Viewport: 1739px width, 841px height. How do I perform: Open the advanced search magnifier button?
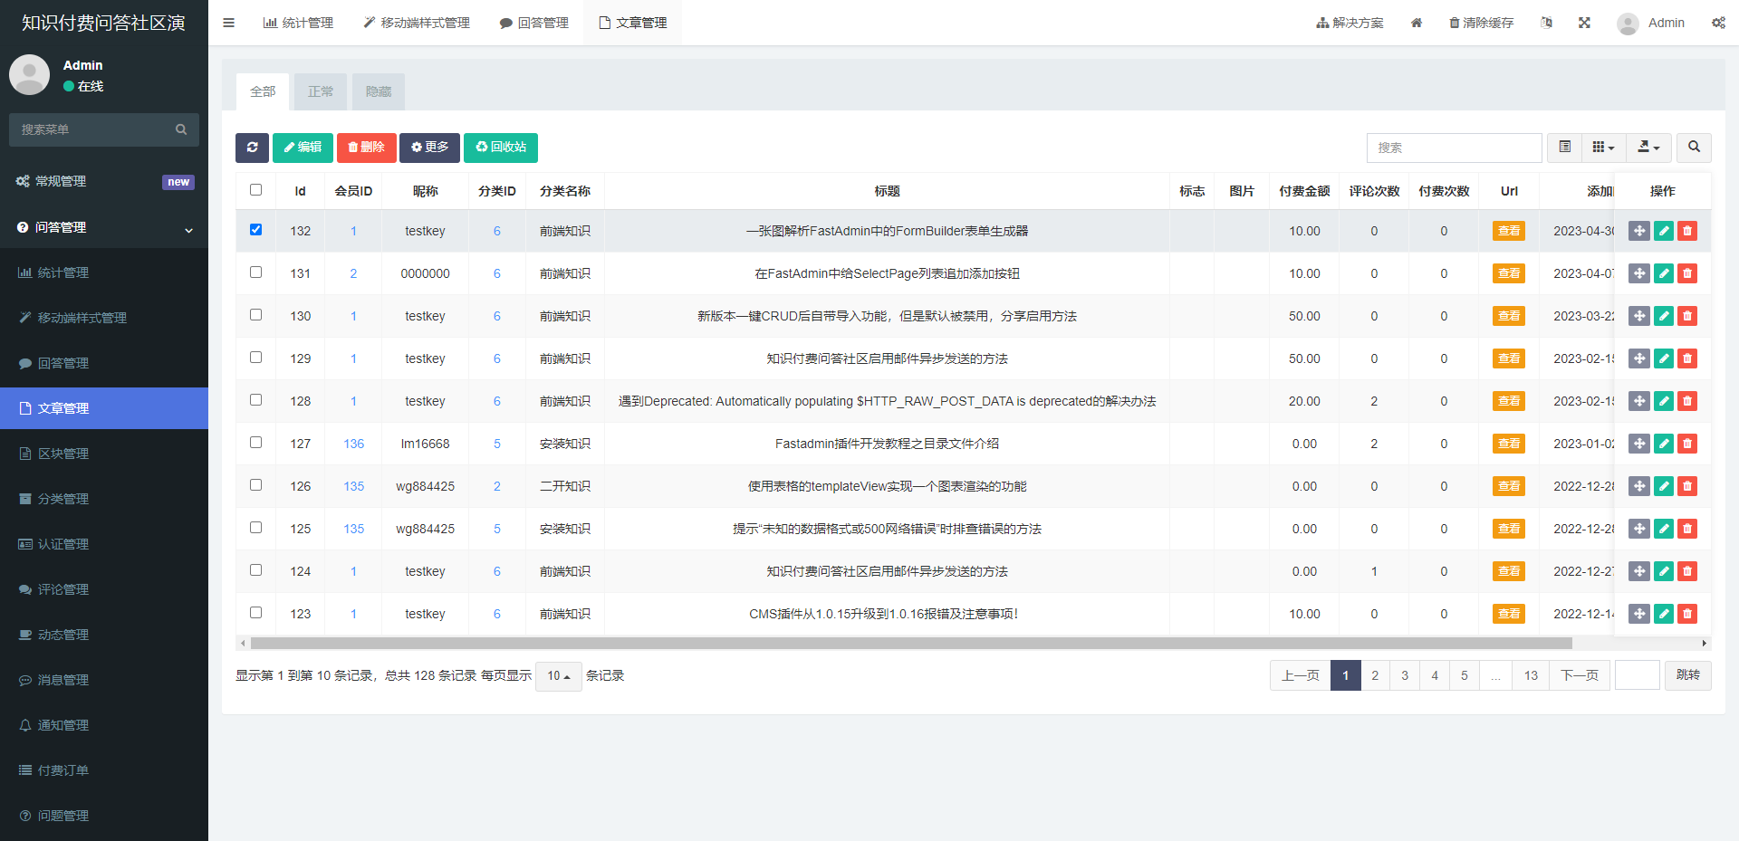(1694, 148)
